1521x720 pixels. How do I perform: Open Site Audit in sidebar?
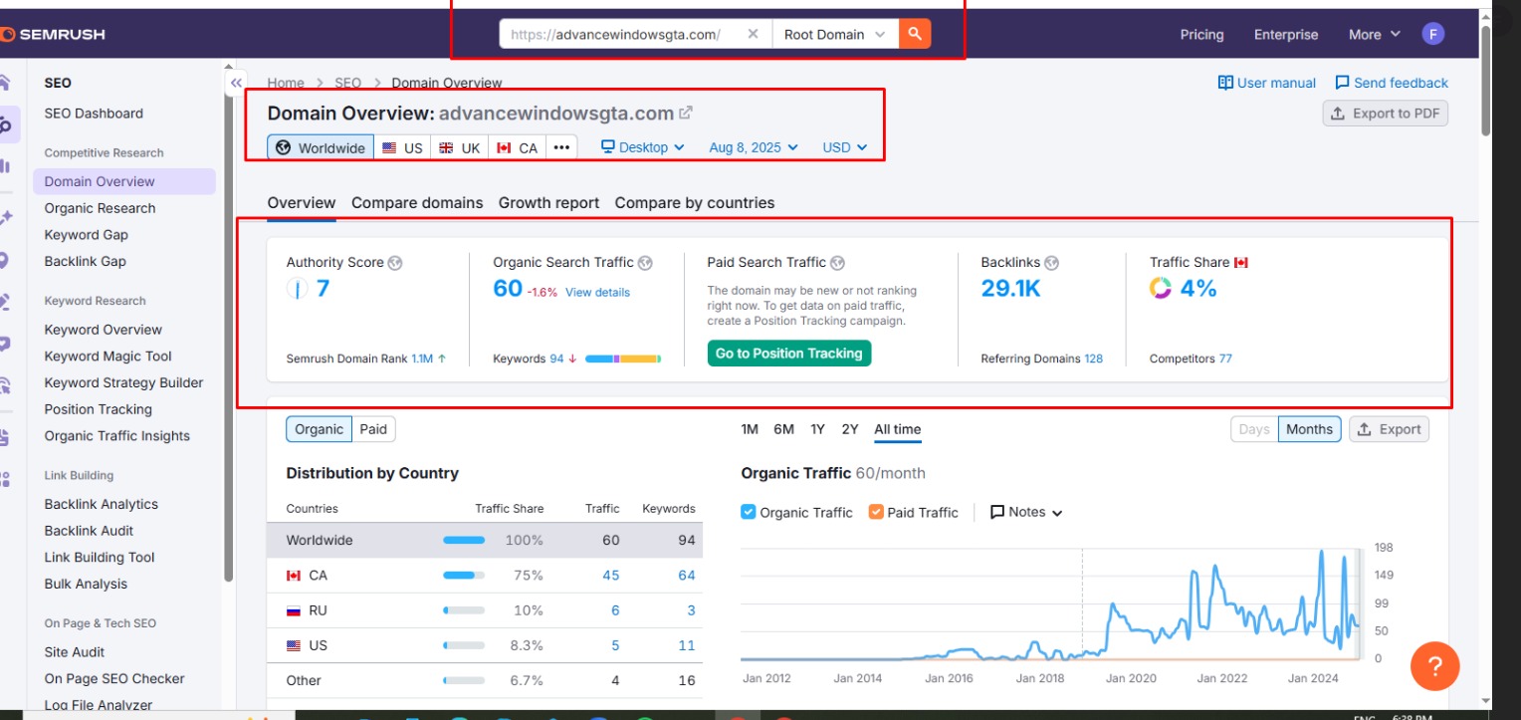75,652
